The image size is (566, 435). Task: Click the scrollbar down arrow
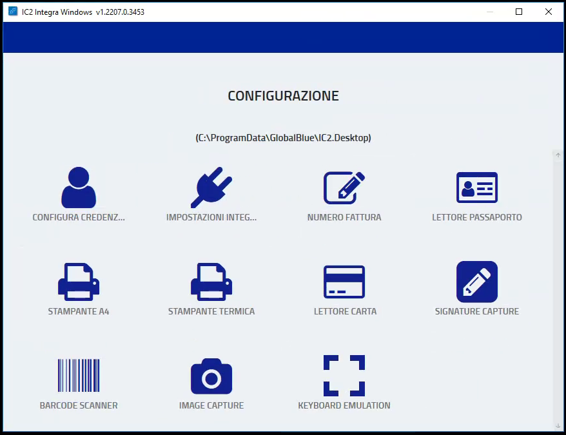tap(558, 426)
